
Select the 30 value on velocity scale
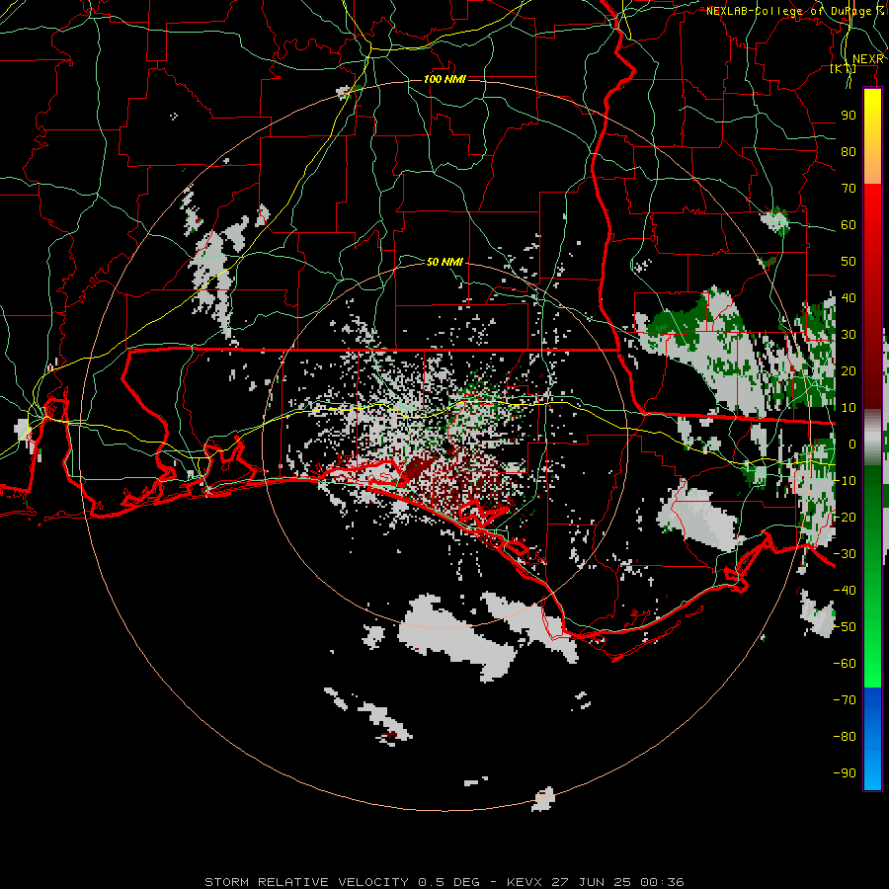click(x=849, y=335)
